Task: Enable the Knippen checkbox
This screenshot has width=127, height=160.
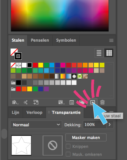Action: point(68,146)
